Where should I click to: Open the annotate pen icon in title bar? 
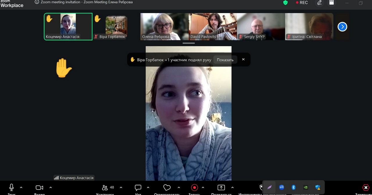tap(319, 3)
